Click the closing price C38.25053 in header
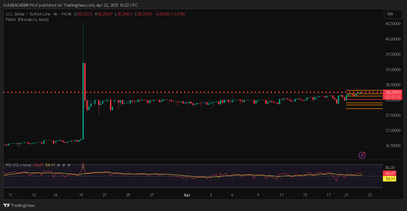The height and width of the screenshot is (211, 407). pos(144,14)
